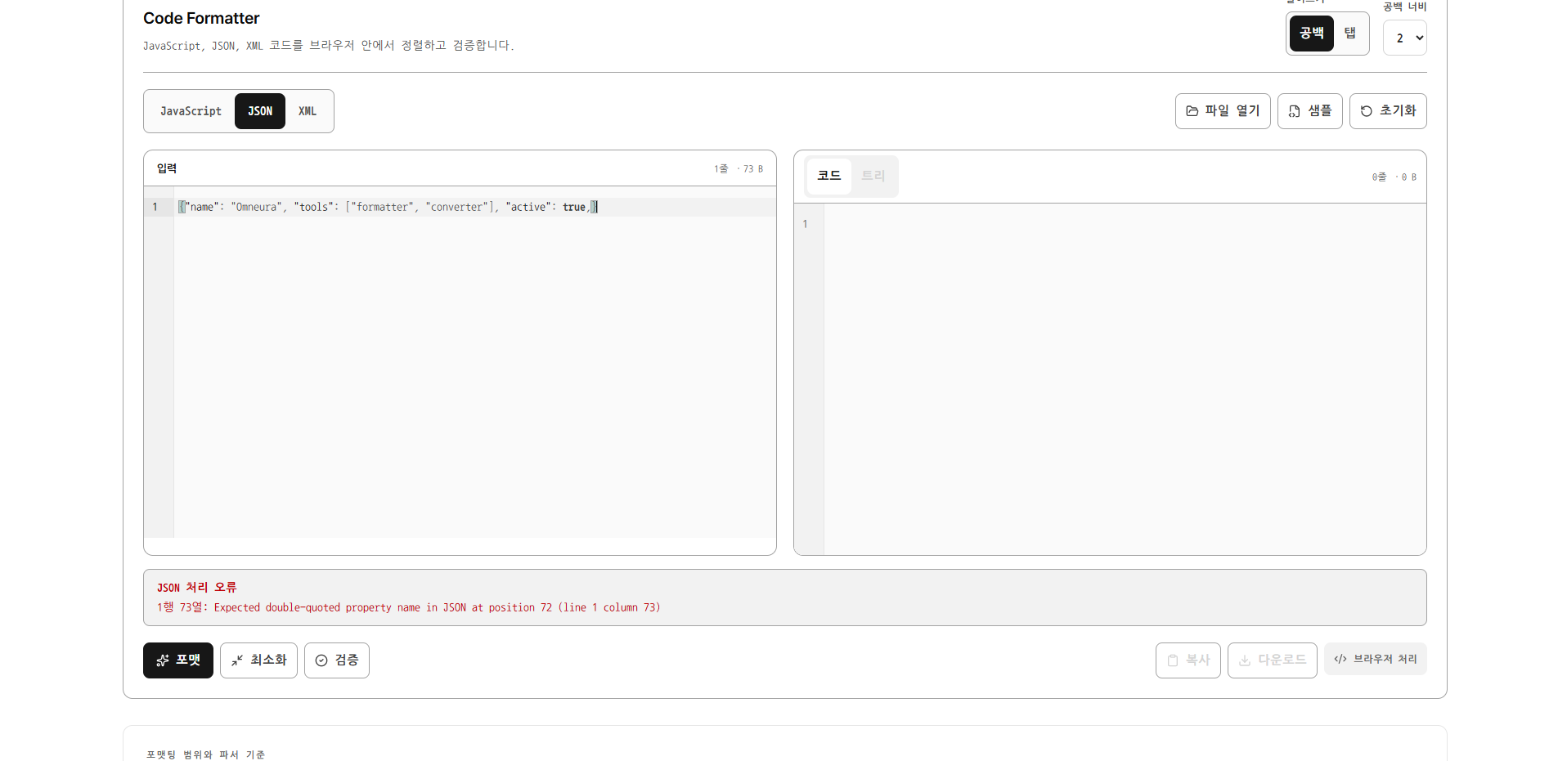Screen dimensions: 1558x761
Task: Click the sparkle icon on 포맷 button
Action: [x=163, y=660]
